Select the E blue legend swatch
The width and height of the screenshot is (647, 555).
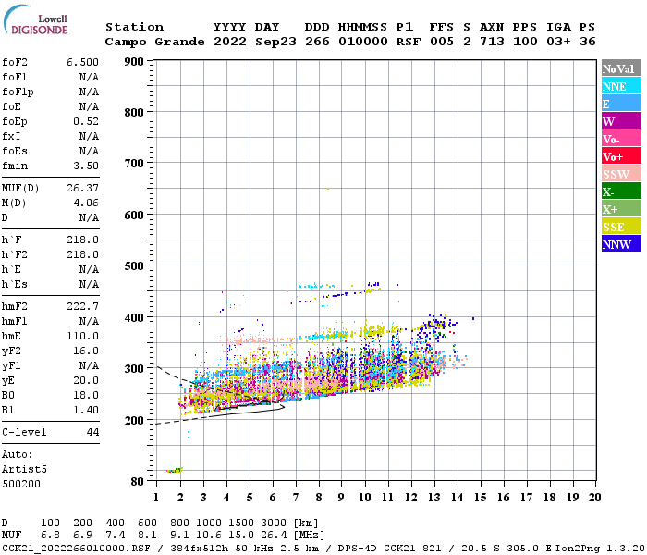[621, 104]
